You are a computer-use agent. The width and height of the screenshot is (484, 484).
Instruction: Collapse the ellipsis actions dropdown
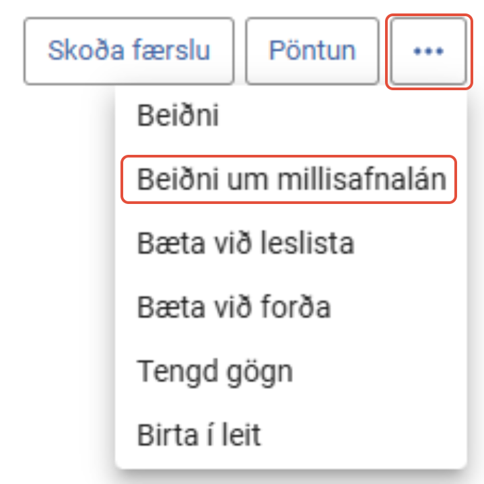pyautogui.click(x=428, y=52)
